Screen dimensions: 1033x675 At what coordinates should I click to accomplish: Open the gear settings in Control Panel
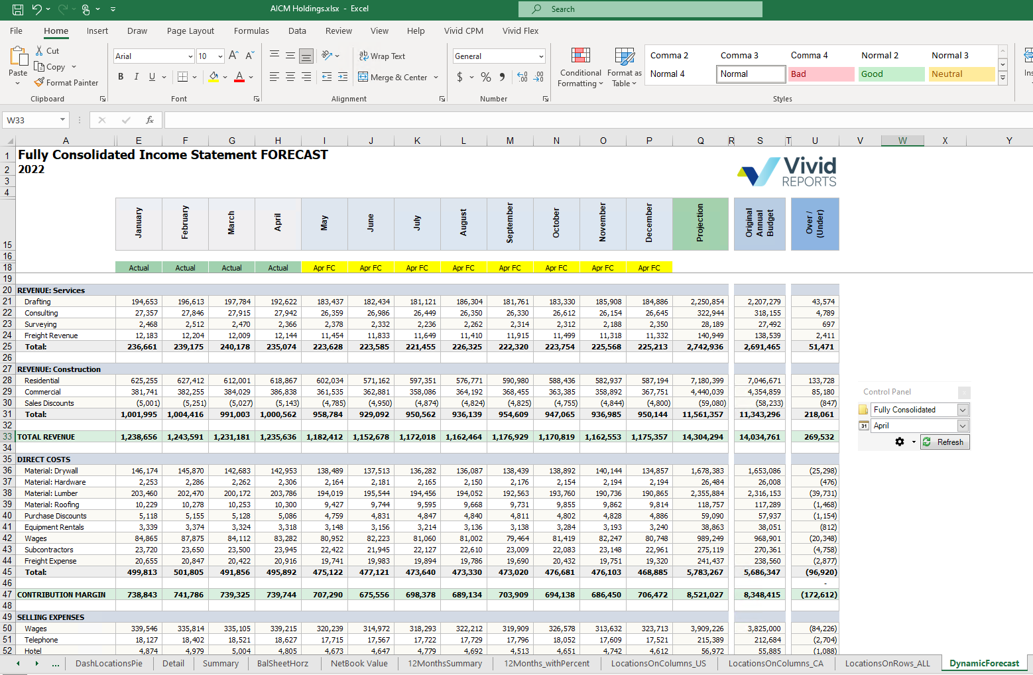pos(900,442)
